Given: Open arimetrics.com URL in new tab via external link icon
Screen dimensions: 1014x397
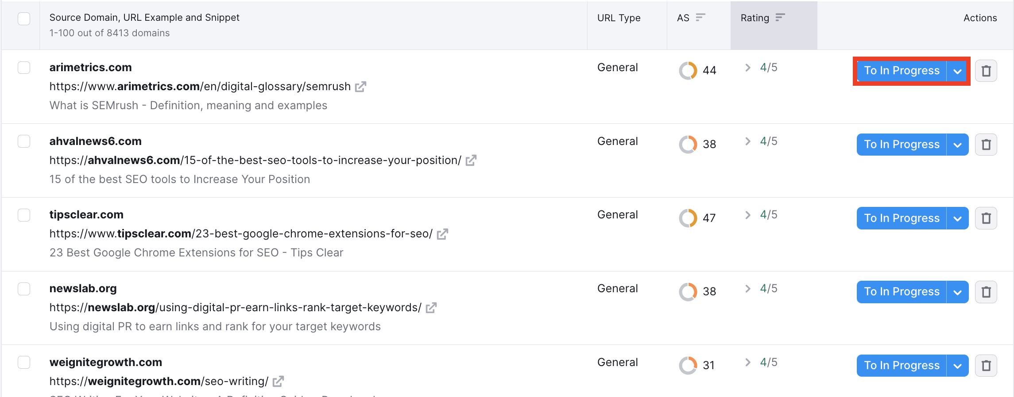Looking at the screenshot, I should (x=361, y=87).
